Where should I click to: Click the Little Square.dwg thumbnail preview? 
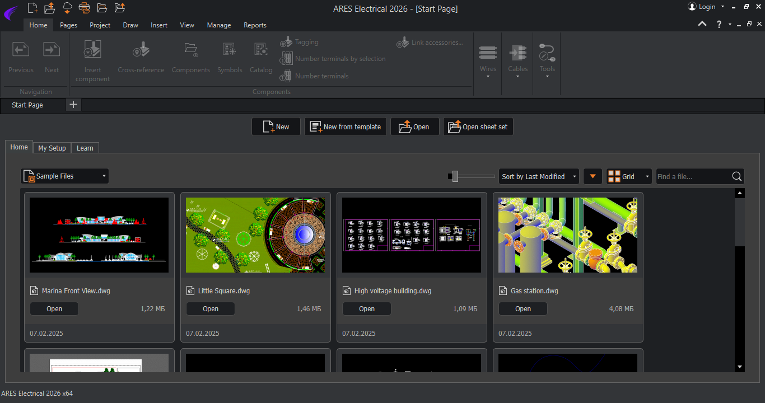(255, 235)
